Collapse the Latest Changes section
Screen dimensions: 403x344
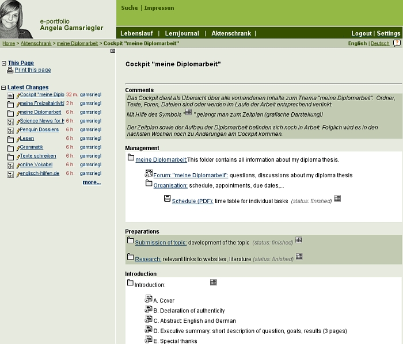pyautogui.click(x=4, y=88)
